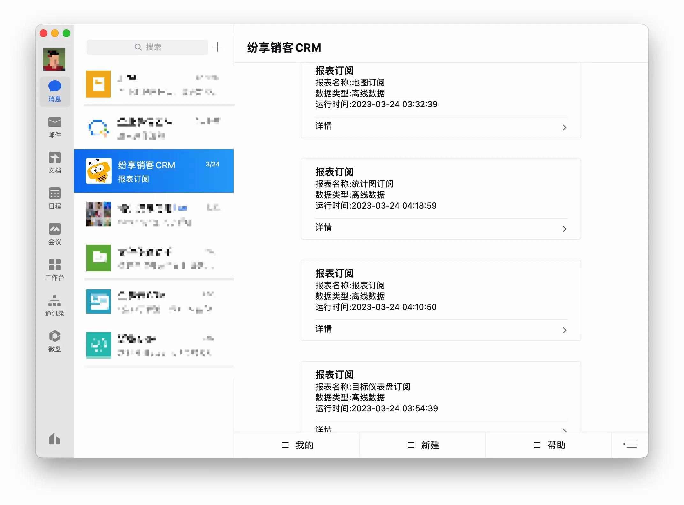Click the user profile avatar
The height and width of the screenshot is (505, 684).
(54, 59)
